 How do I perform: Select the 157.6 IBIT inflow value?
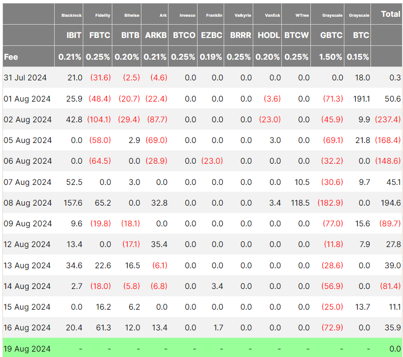click(73, 203)
